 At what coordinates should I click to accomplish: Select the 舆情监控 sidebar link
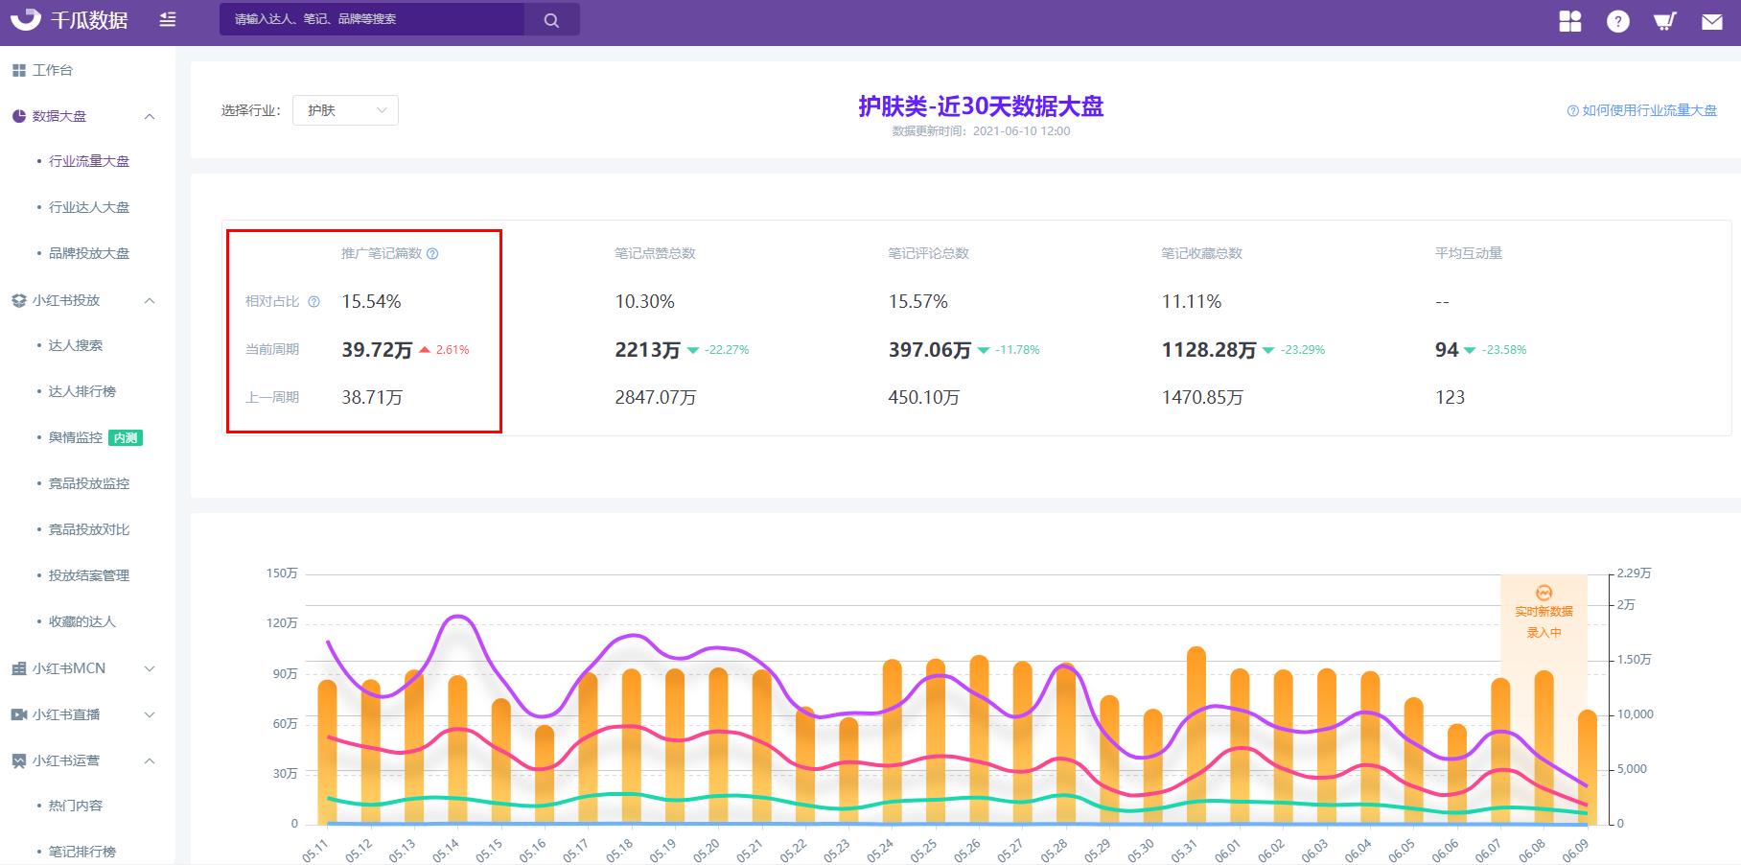[x=76, y=437]
